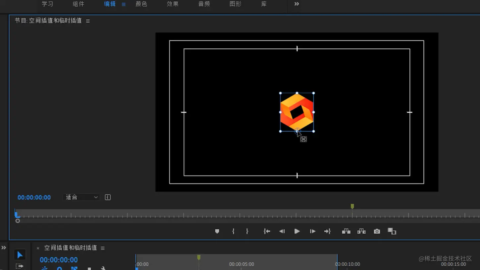Click the Add Marker button
480x270 pixels.
click(x=217, y=231)
